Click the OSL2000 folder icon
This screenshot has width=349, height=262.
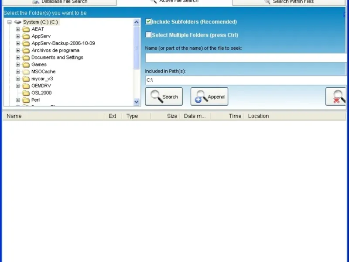point(26,93)
